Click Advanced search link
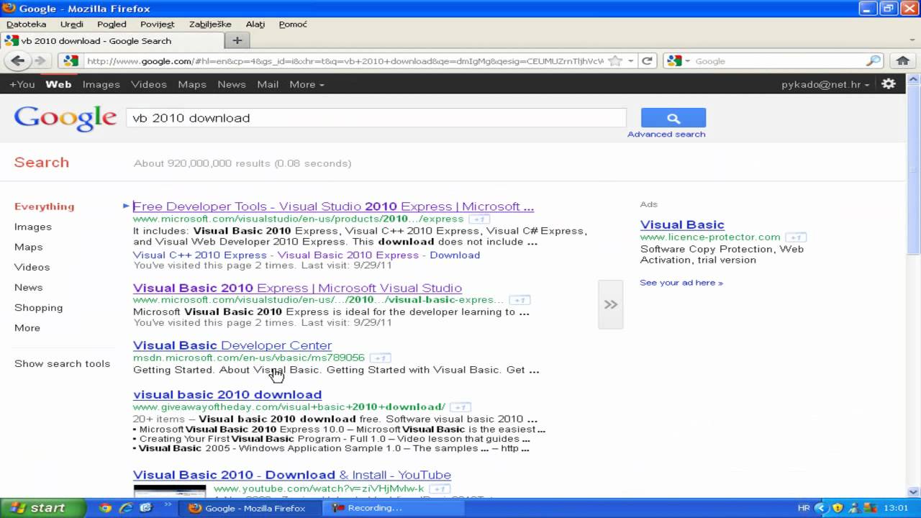Image resolution: width=921 pixels, height=518 pixels. pyautogui.click(x=666, y=134)
